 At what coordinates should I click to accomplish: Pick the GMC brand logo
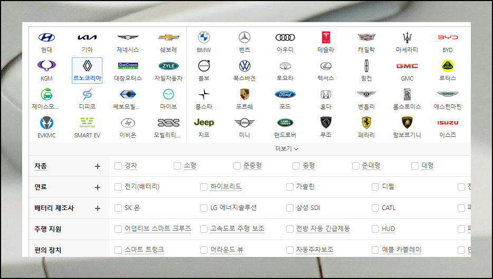coord(407,66)
